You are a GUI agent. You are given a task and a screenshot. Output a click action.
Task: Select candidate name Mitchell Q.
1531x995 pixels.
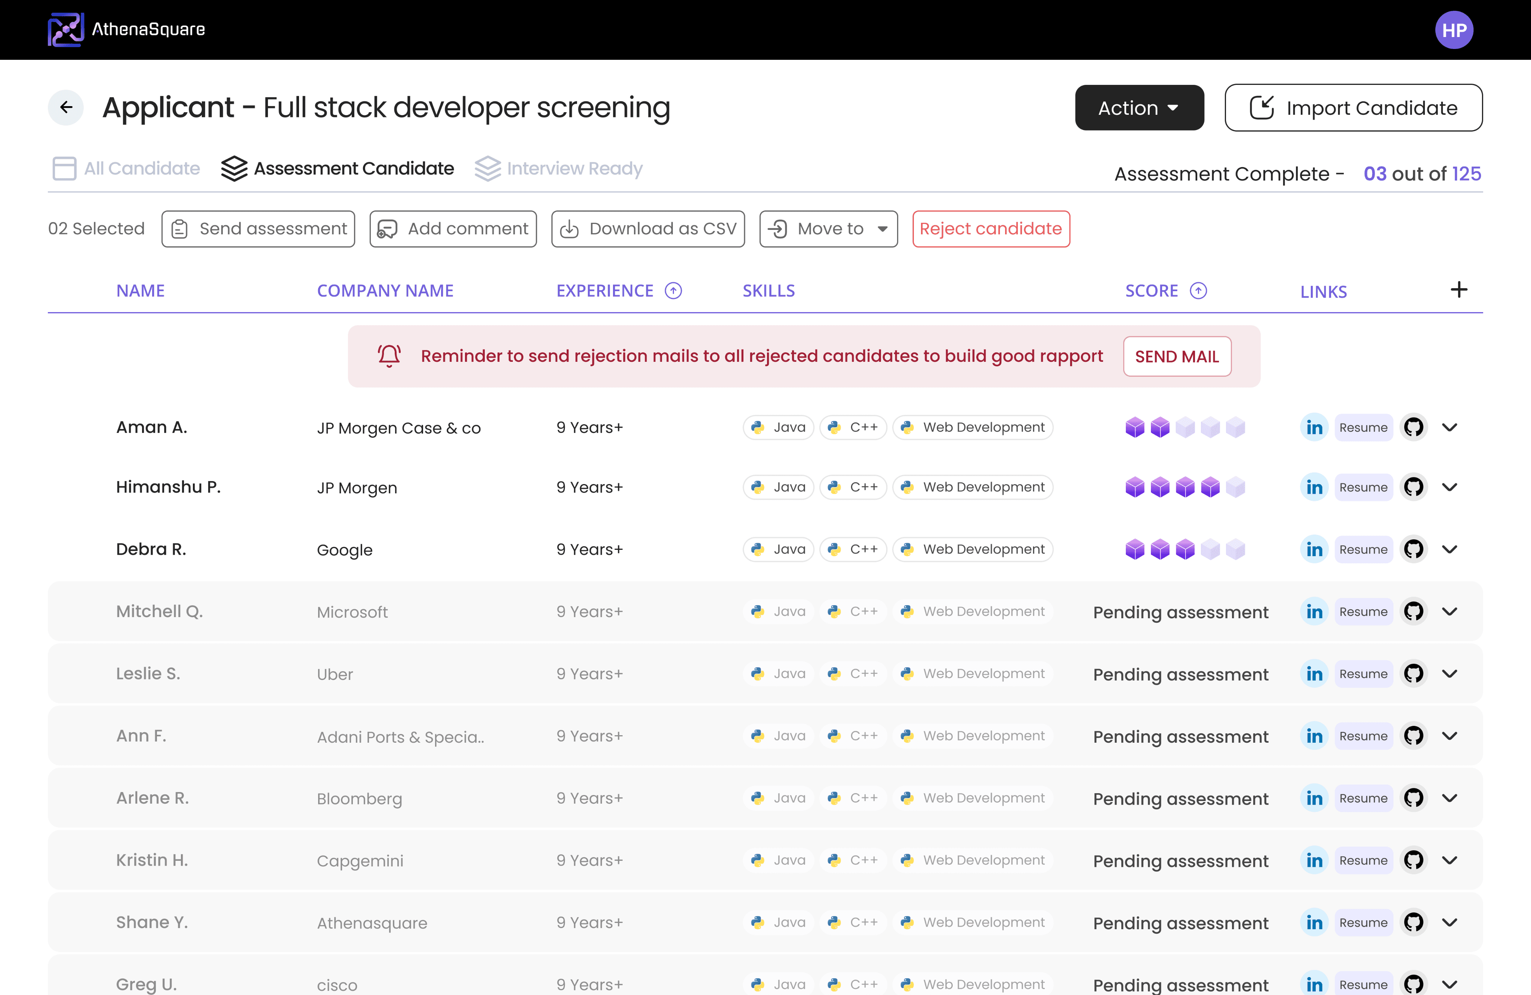click(160, 611)
